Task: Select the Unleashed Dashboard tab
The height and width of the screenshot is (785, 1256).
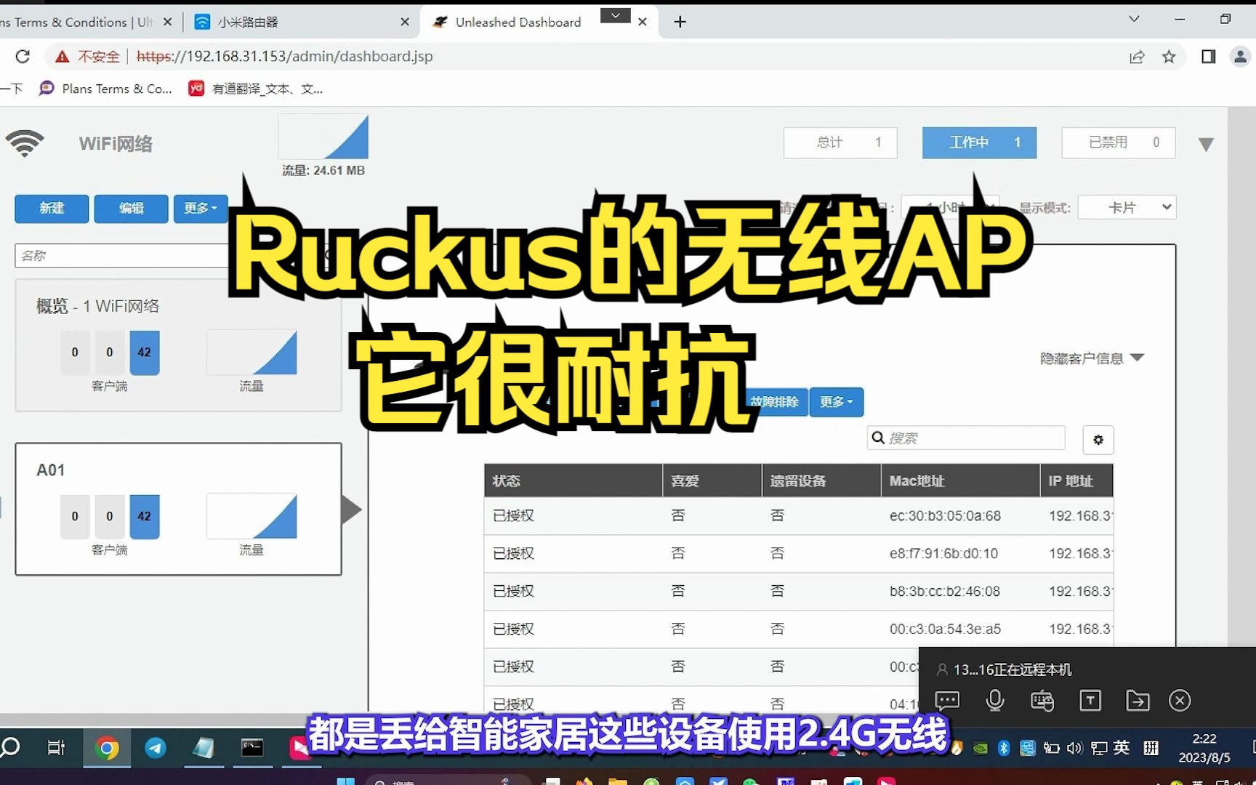Action: [518, 22]
